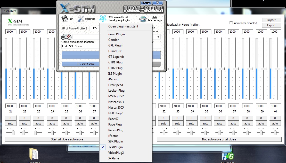Click auto button under channel 40
286x163 pixels.
coord(275,123)
